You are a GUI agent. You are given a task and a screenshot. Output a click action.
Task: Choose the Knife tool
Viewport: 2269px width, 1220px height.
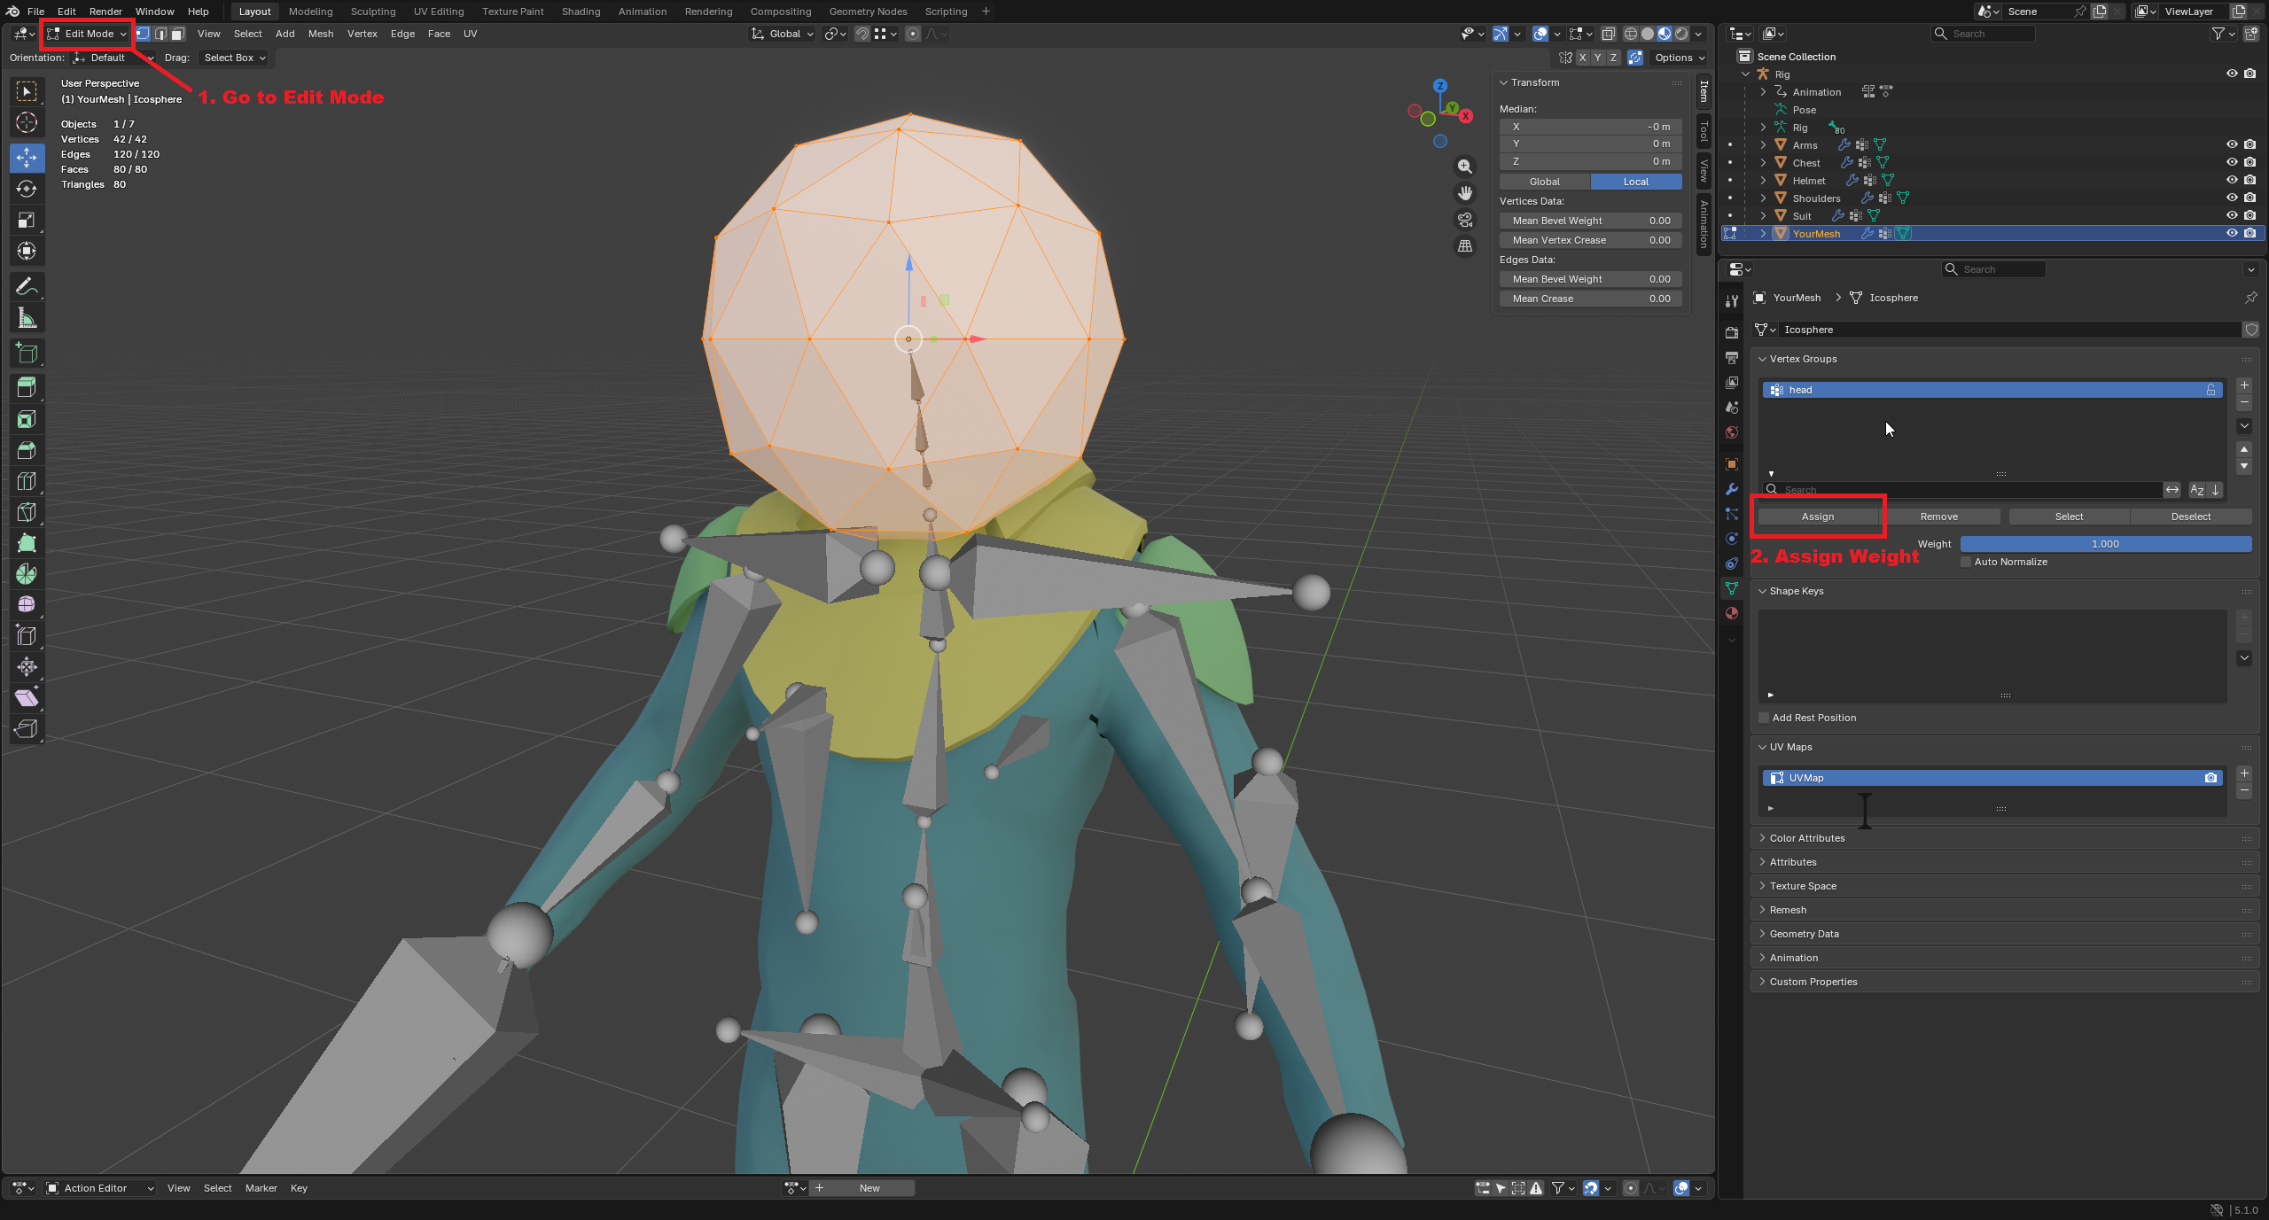pos(27,512)
